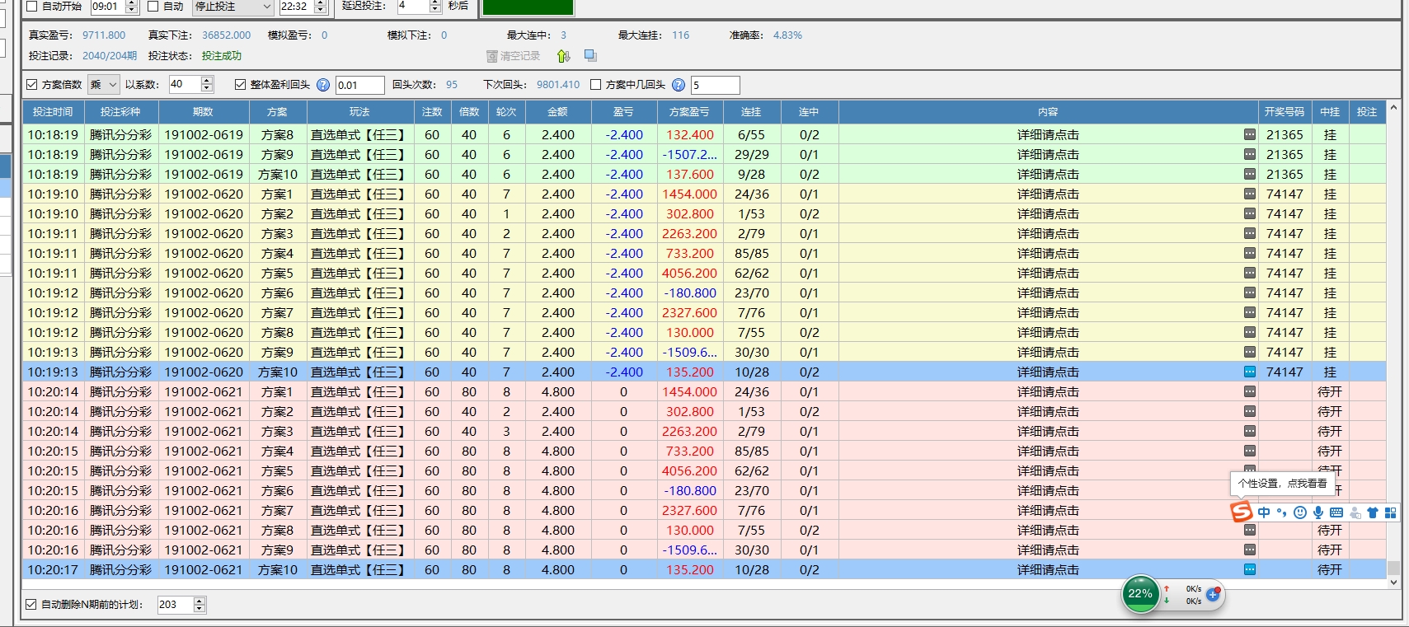1409x627 pixels.
Task: Increase the 09:01 start time spinner
Action: click(x=132, y=3)
